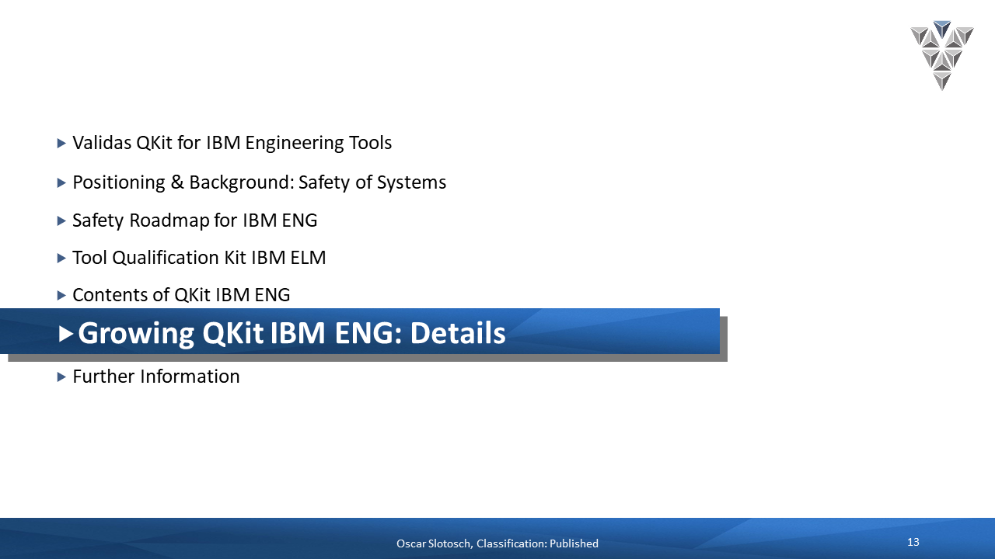Select 'Validas QKit for IBM Engineering Tools' line
The width and height of the screenshot is (995, 559).
point(232,143)
